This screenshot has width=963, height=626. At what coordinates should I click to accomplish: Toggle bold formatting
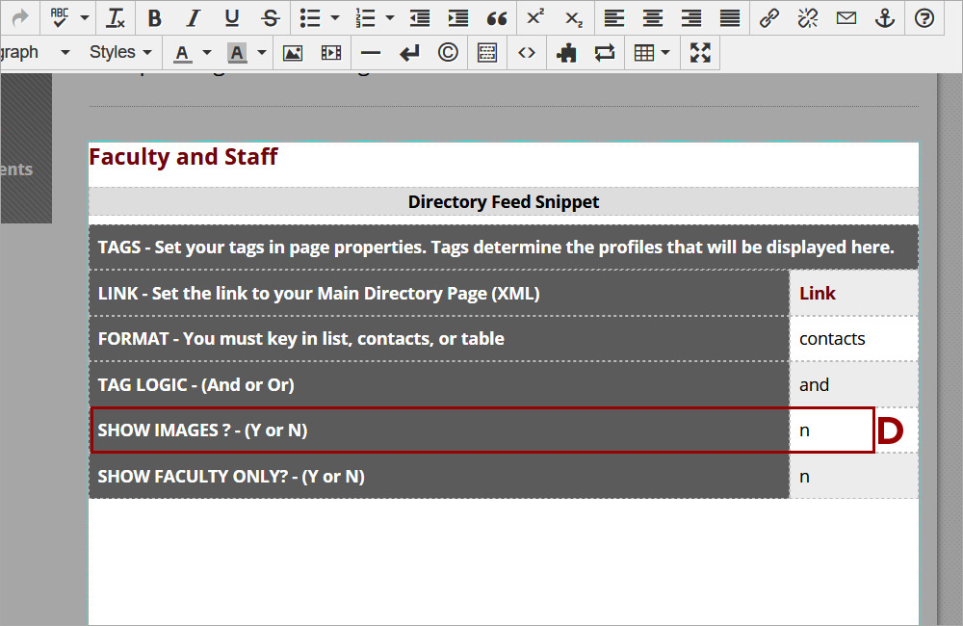154,17
